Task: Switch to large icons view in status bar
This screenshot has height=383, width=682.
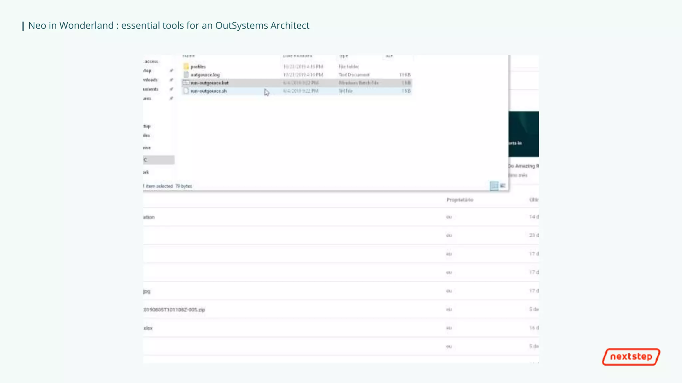Action: click(503, 186)
